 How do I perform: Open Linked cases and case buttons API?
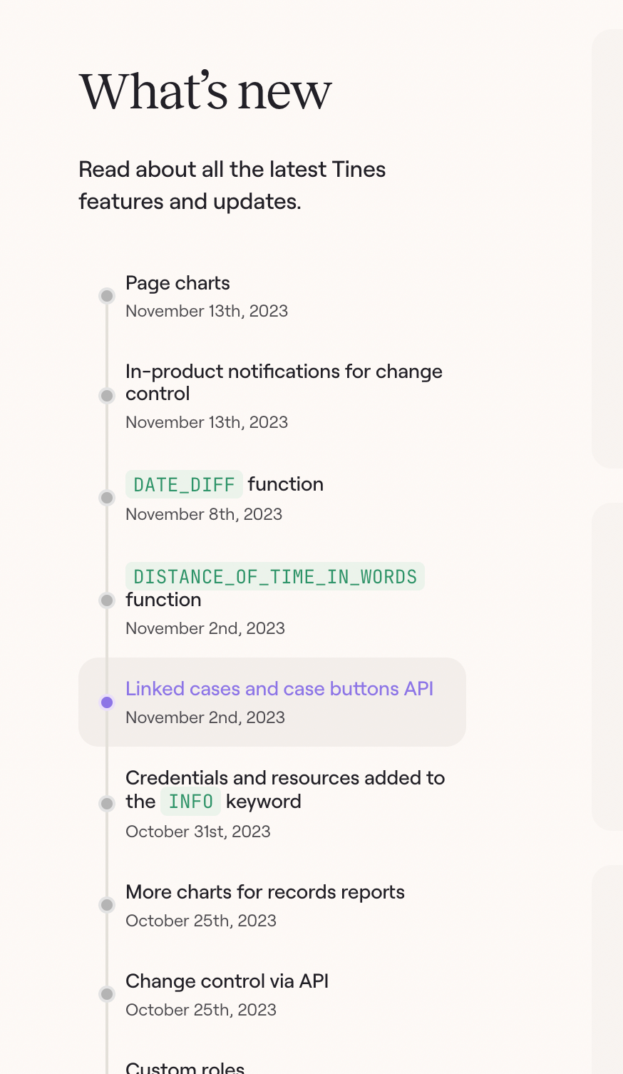(x=279, y=689)
